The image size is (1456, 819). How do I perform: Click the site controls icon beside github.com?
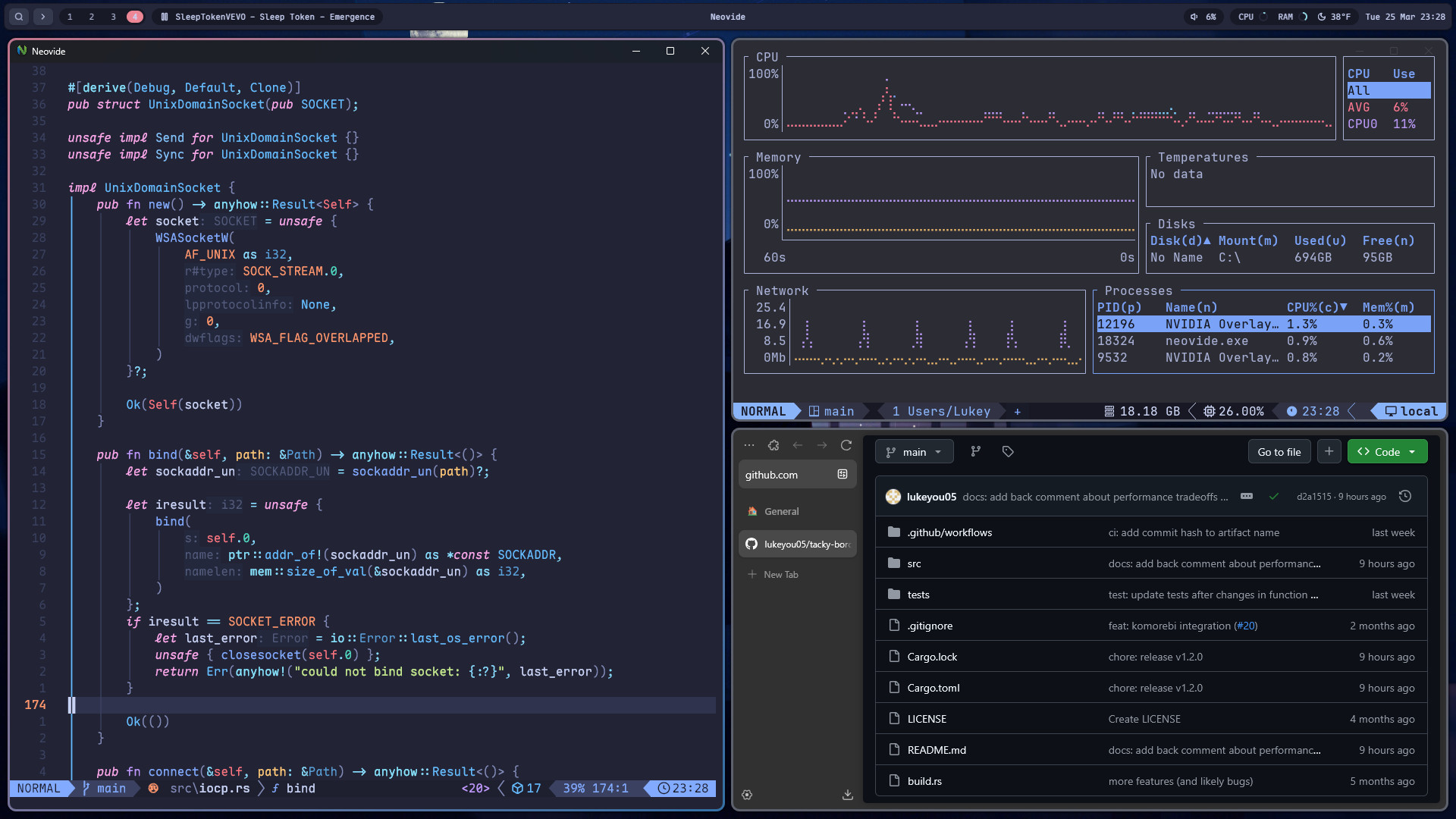(842, 474)
